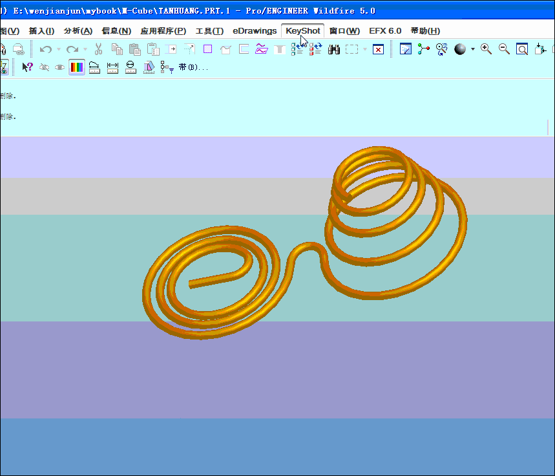
Task: Open the 插入(I) menu
Action: tap(41, 31)
